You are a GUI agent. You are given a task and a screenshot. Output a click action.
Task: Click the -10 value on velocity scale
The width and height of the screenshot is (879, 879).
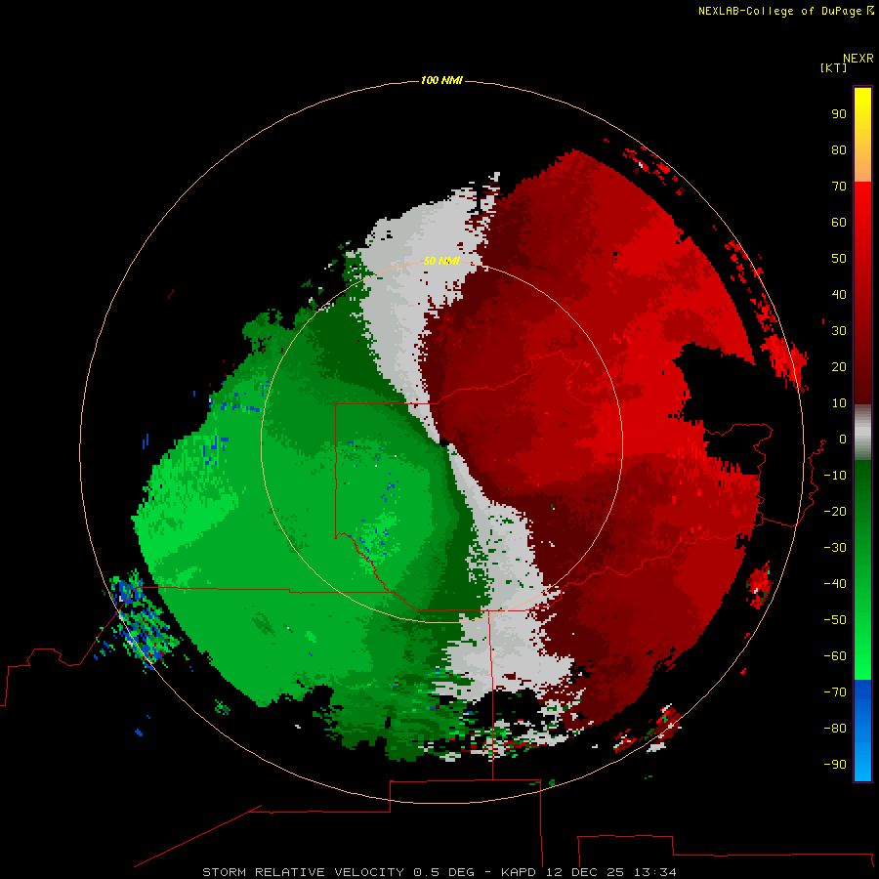(835, 476)
